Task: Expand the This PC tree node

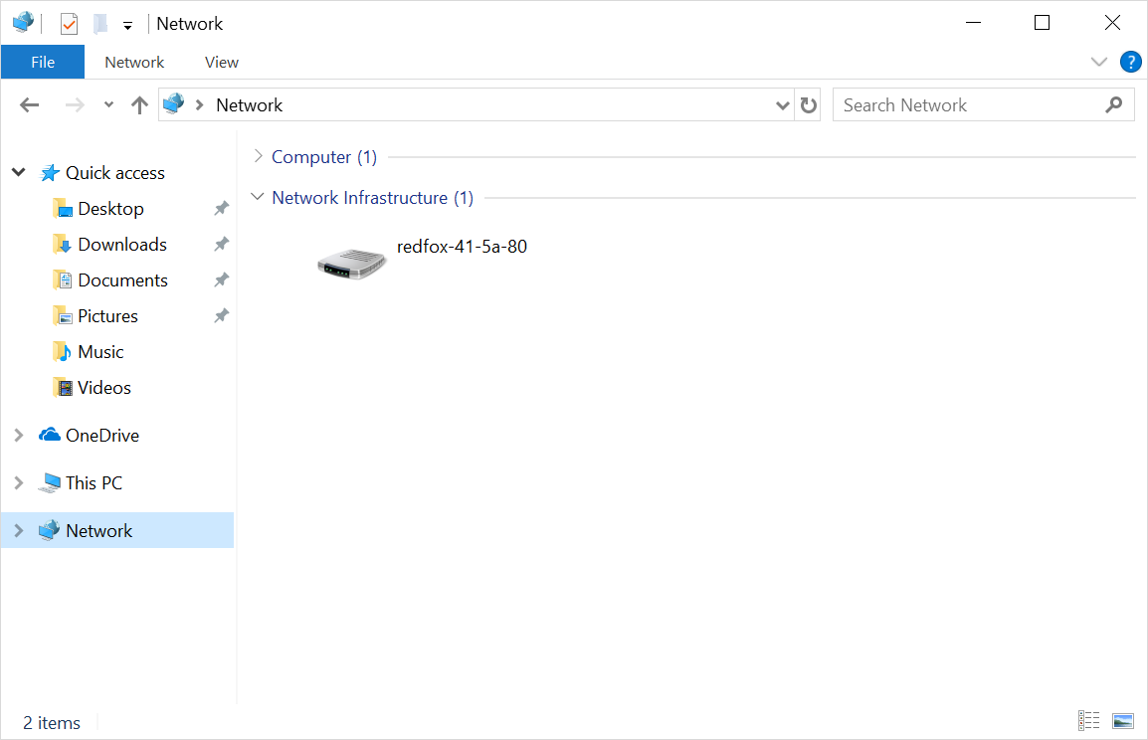Action: pyautogui.click(x=19, y=483)
